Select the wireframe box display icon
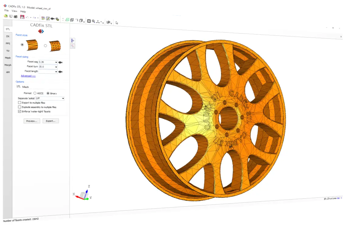The image size is (348, 227). [72, 20]
